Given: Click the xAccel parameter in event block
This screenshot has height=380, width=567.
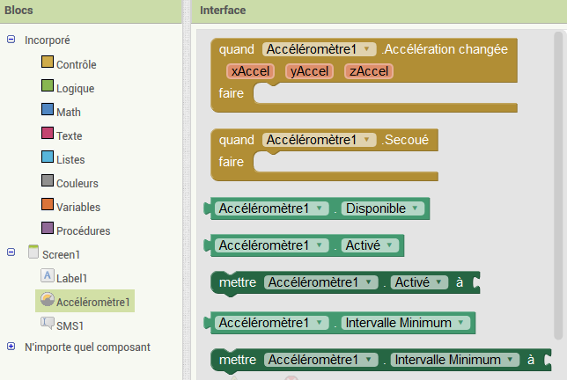Looking at the screenshot, I should [x=250, y=71].
